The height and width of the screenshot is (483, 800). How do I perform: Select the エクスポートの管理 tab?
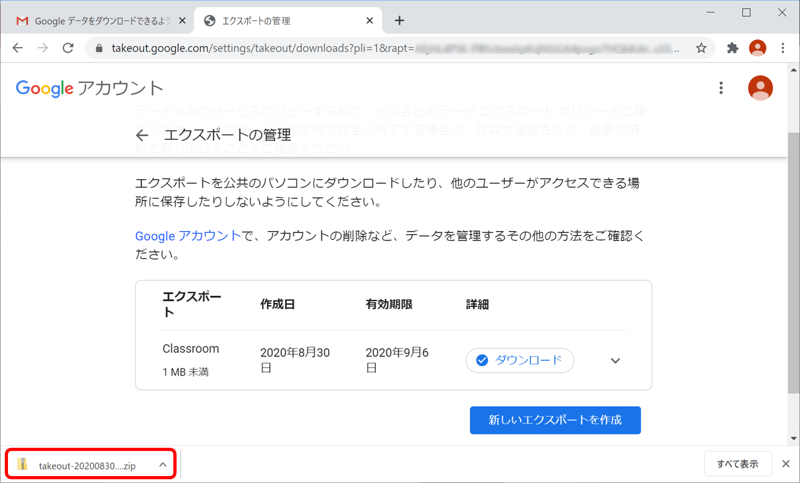click(288, 21)
